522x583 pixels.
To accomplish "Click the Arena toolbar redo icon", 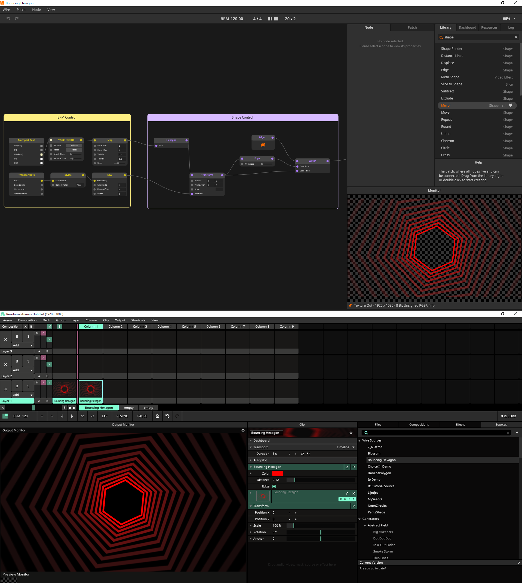I will coord(177,416).
